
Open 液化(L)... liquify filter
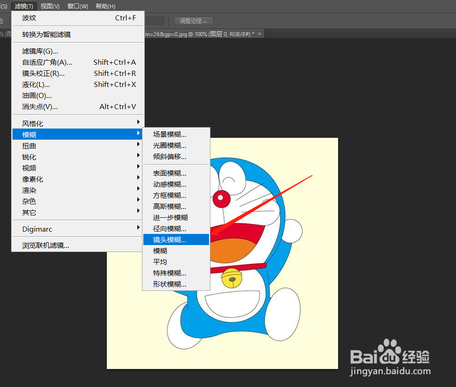pyautogui.click(x=78, y=85)
